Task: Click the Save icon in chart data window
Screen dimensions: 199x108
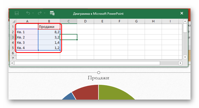Action: click(x=17, y=13)
